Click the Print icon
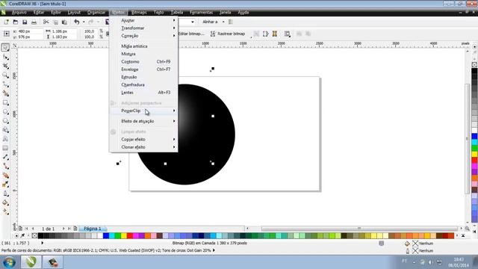The height and width of the screenshot is (269, 478). [34, 22]
